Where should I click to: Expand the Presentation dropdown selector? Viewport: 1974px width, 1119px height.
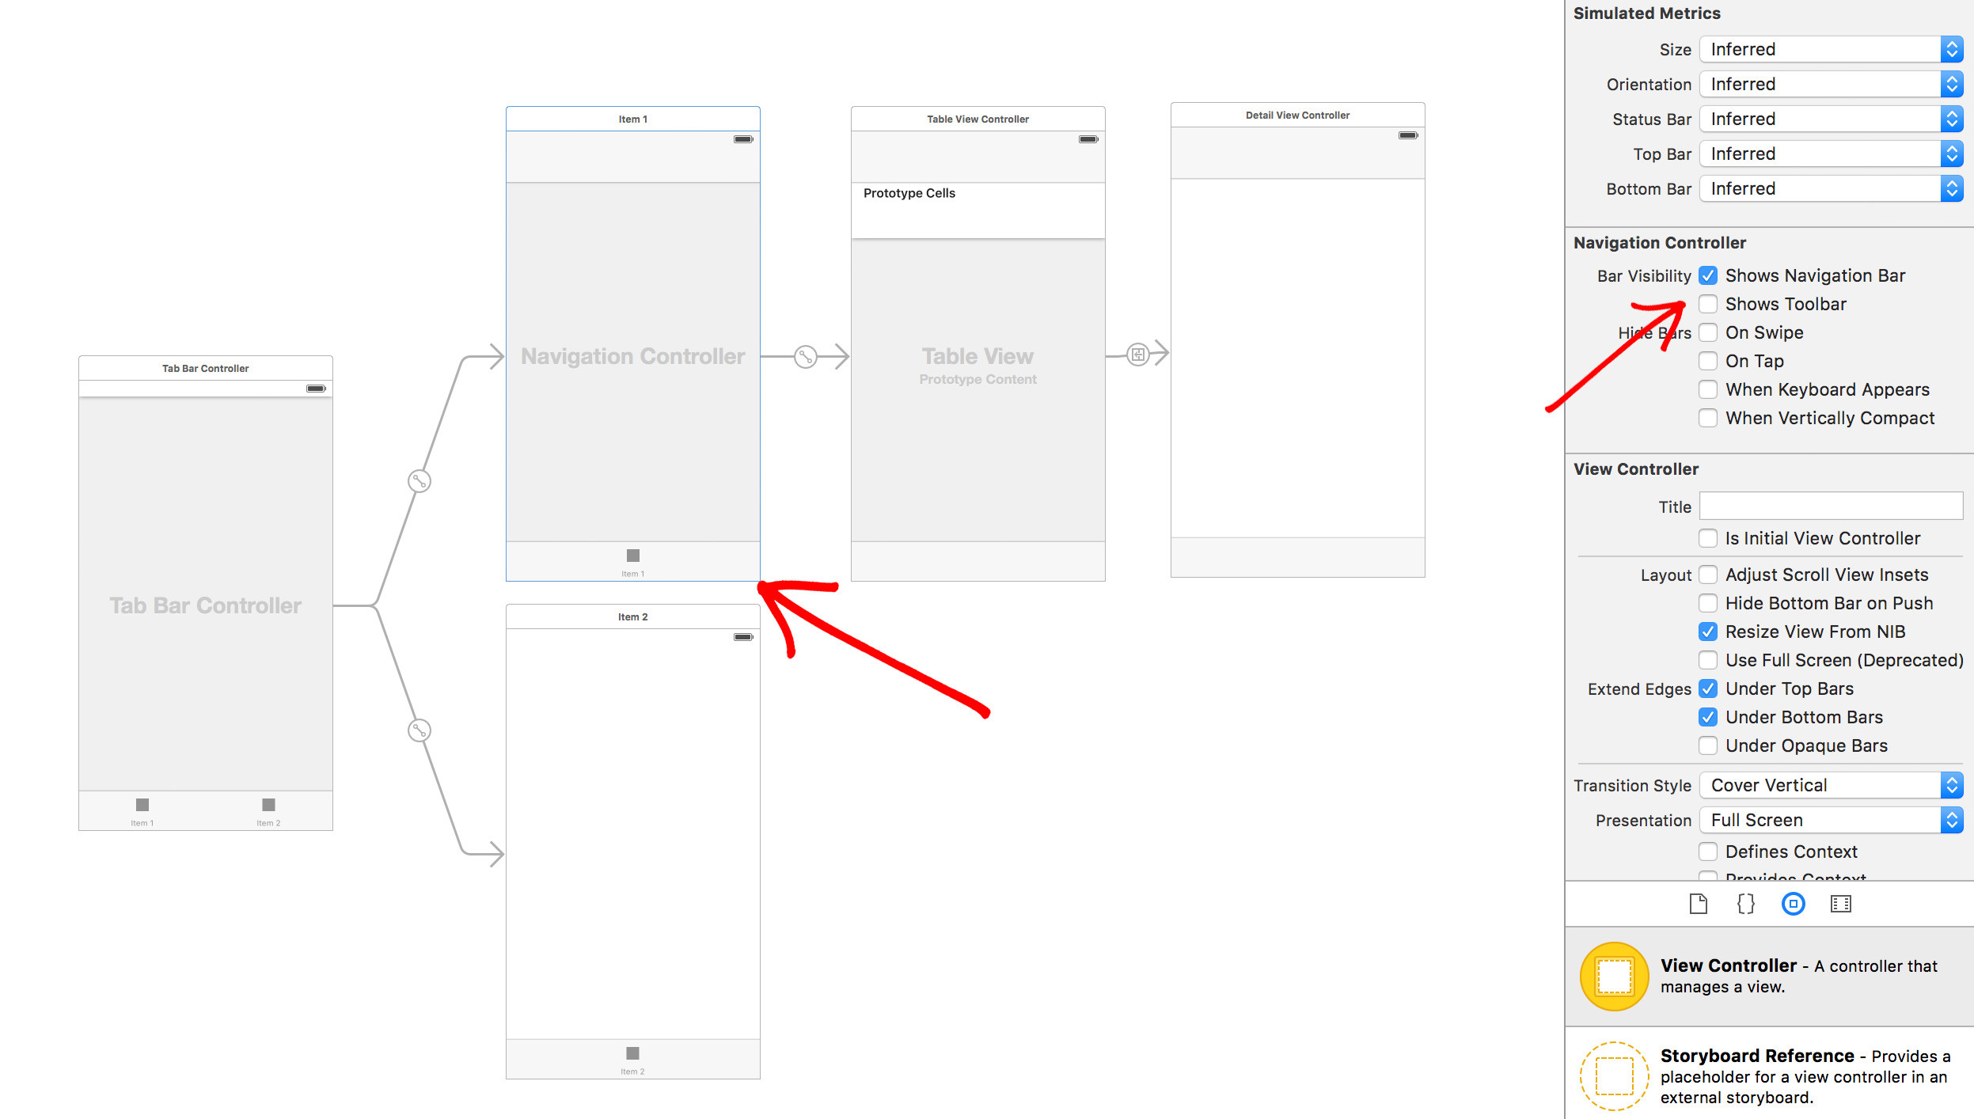1953,819
